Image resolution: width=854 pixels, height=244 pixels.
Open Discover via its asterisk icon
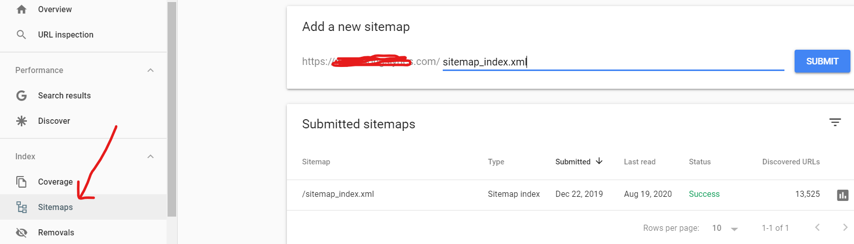point(21,121)
